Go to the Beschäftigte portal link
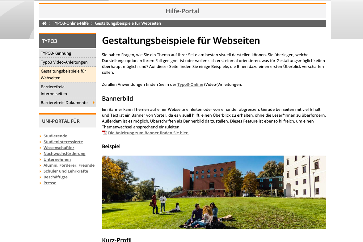The height and width of the screenshot is (242, 363). (56, 177)
